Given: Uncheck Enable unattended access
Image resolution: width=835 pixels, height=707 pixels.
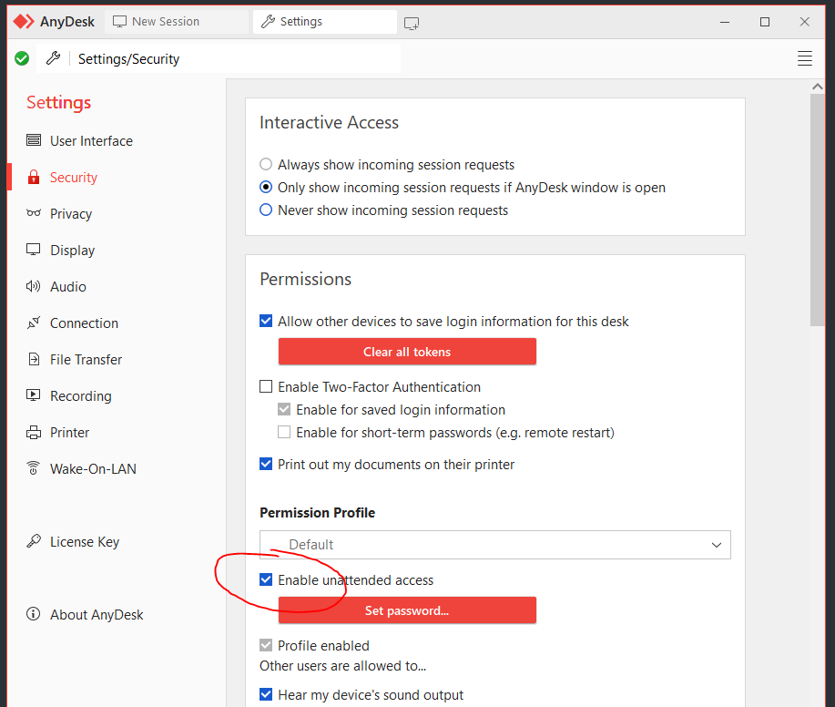Looking at the screenshot, I should 266,580.
